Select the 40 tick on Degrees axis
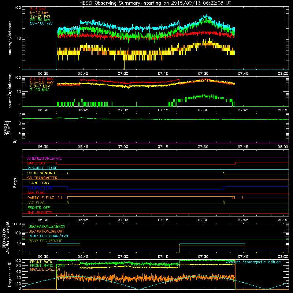 click(19, 278)
